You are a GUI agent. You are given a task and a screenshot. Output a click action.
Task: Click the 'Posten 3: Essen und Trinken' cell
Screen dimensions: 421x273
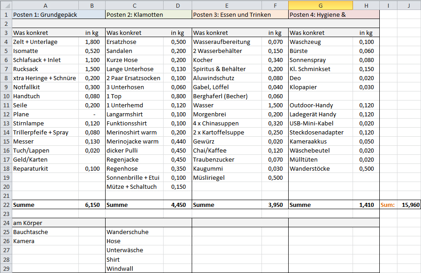click(227, 14)
